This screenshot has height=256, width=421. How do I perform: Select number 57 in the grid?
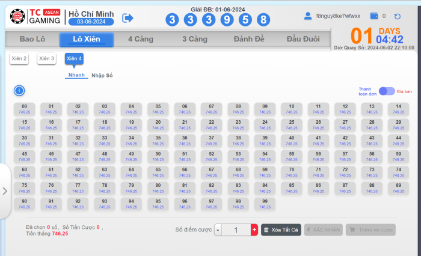[x=345, y=156]
